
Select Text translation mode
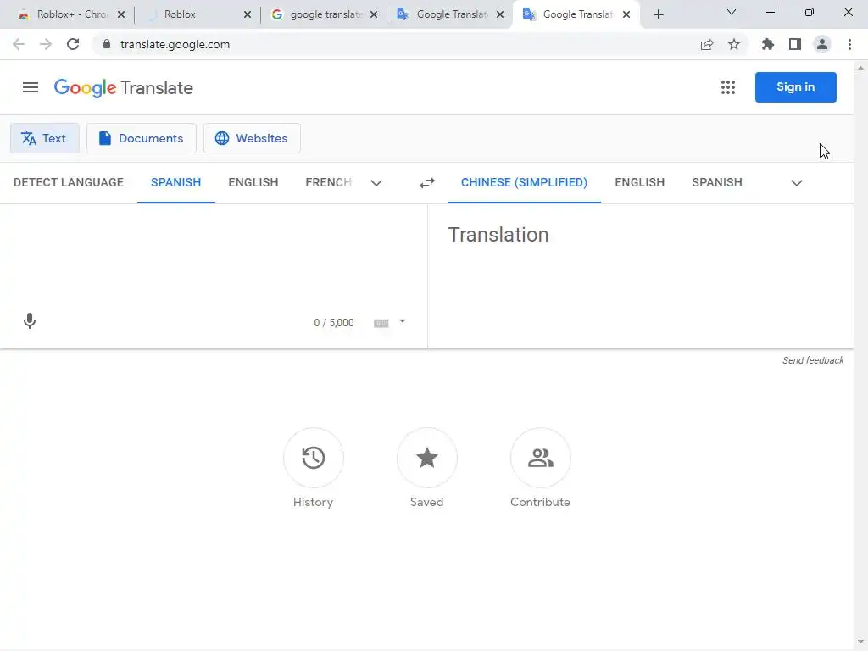click(x=44, y=138)
